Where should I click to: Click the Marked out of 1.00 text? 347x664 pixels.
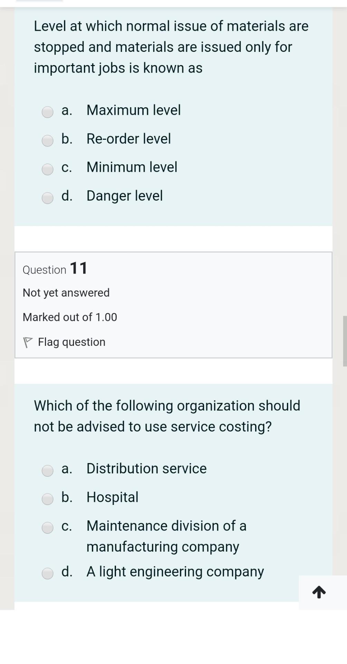(x=70, y=317)
